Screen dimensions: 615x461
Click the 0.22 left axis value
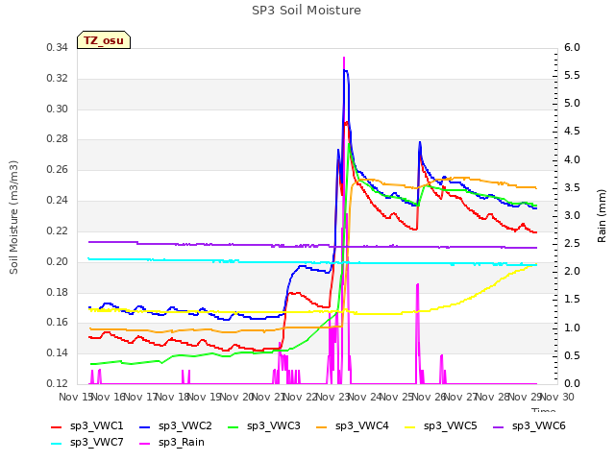(x=58, y=230)
